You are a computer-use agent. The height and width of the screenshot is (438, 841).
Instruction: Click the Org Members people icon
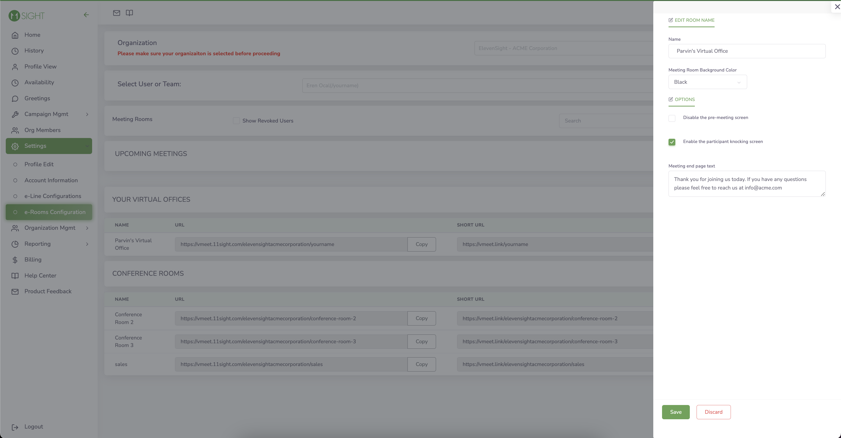[15, 130]
